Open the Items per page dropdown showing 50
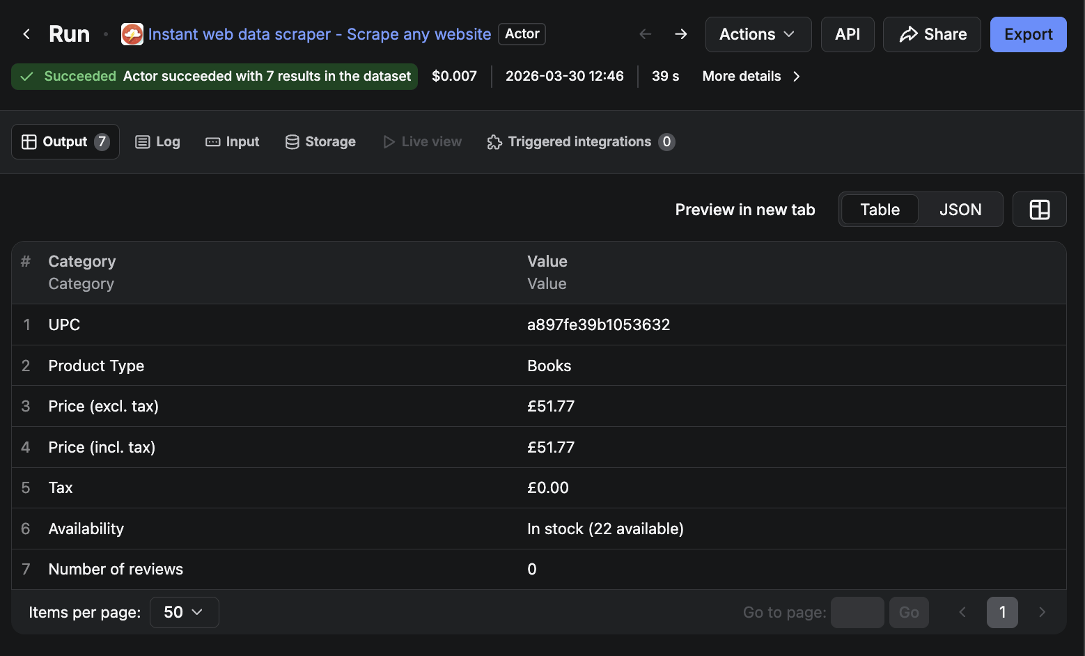This screenshot has width=1085, height=656. (184, 612)
